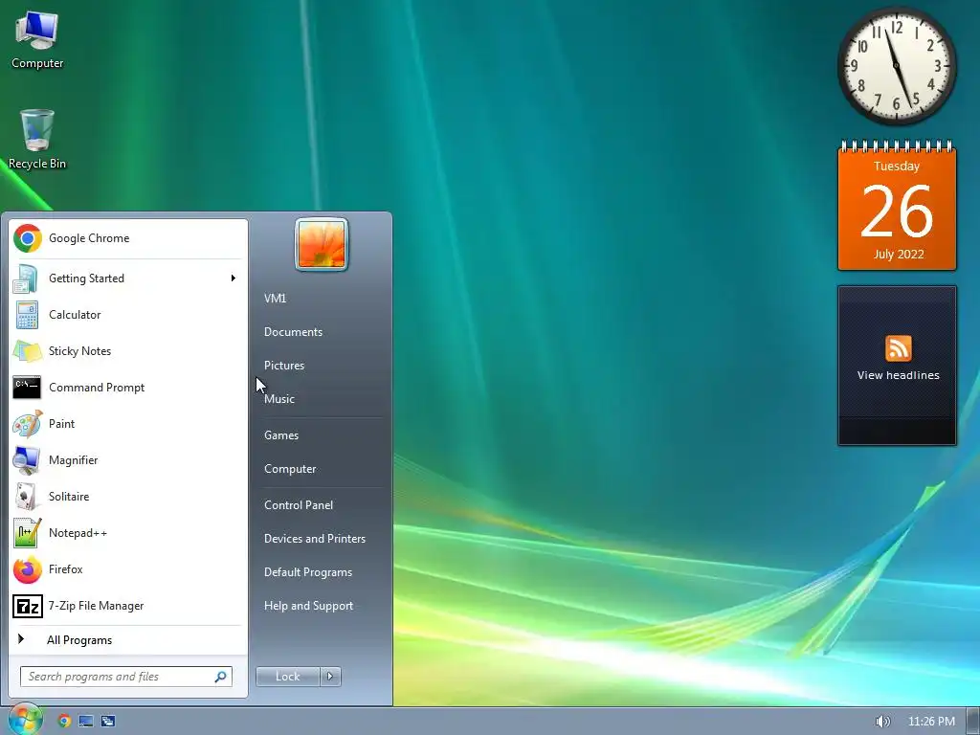Viewport: 980px width, 735px height.
Task: Launch Command Prompt icon
Action: pos(27,388)
